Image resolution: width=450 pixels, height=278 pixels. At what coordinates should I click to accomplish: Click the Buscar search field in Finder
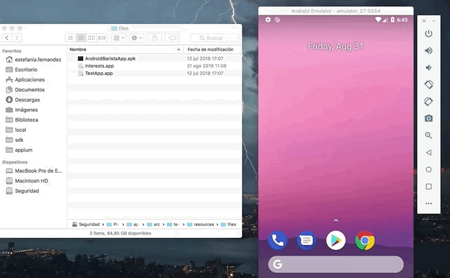tap(214, 38)
